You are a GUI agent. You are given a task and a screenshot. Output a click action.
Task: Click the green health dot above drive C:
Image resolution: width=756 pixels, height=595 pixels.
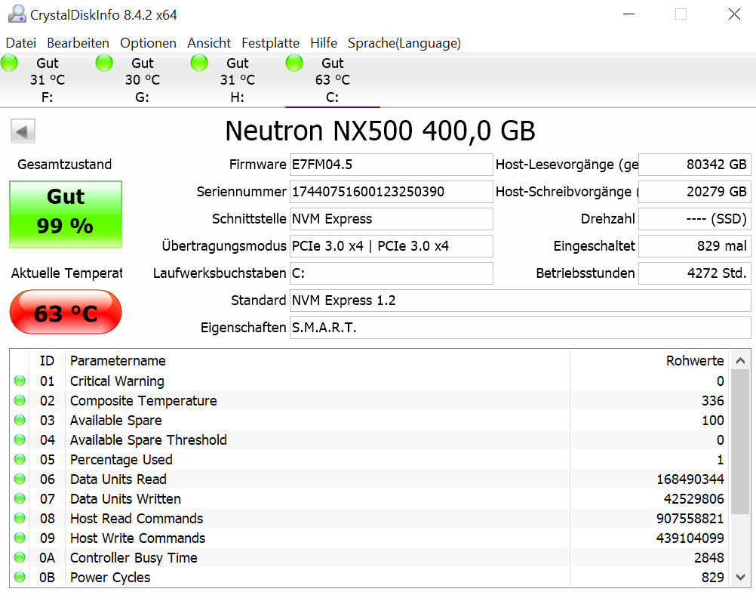pos(294,63)
